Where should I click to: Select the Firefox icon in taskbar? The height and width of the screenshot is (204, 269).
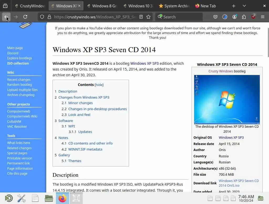click(x=63, y=198)
